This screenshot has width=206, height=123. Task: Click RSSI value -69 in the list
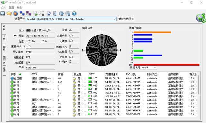95,100
